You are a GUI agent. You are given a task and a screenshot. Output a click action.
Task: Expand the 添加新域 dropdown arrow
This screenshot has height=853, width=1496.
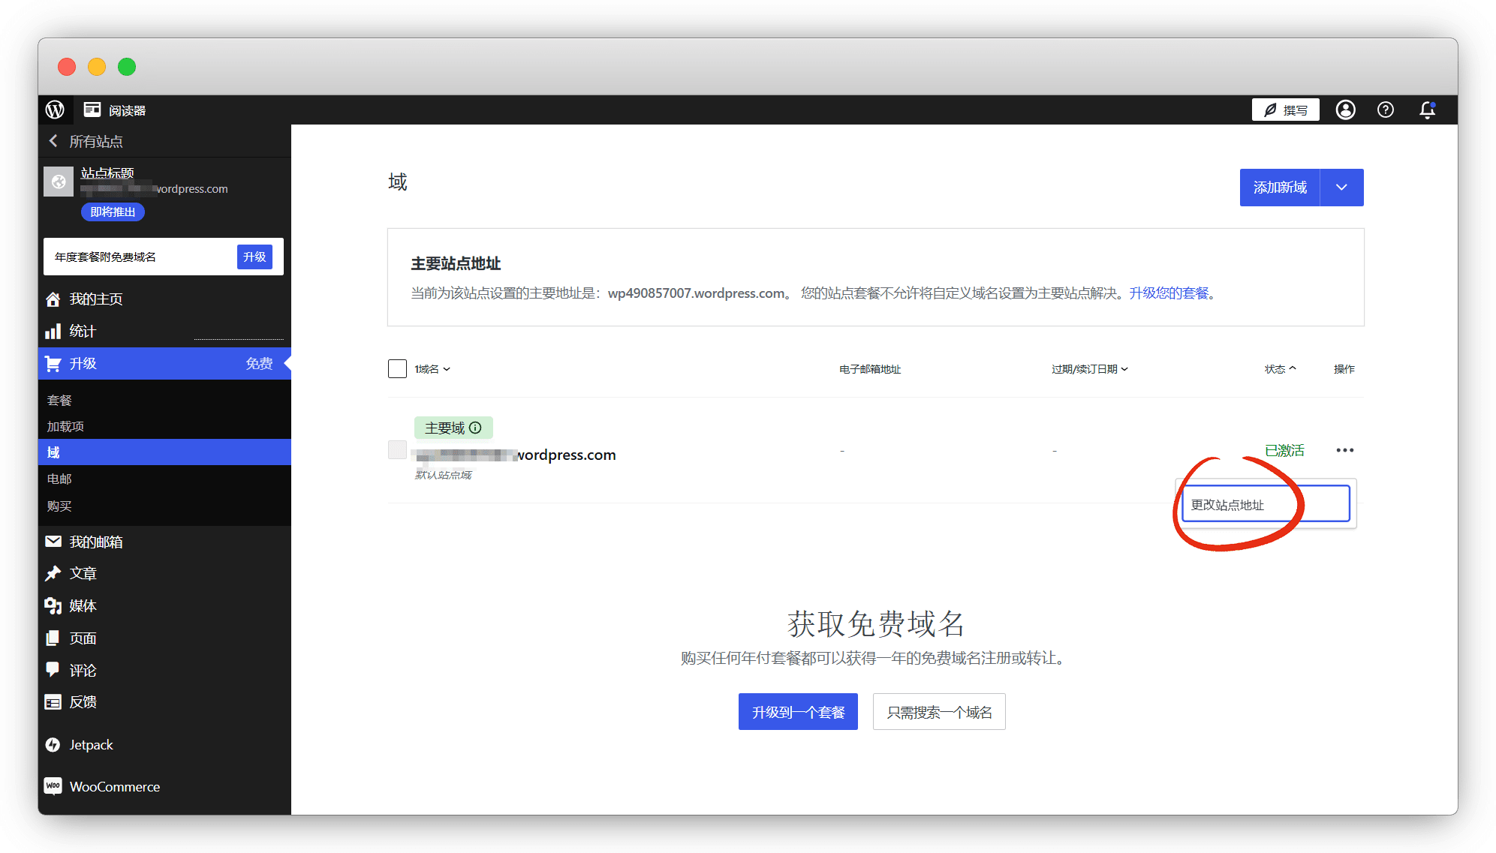pos(1341,187)
